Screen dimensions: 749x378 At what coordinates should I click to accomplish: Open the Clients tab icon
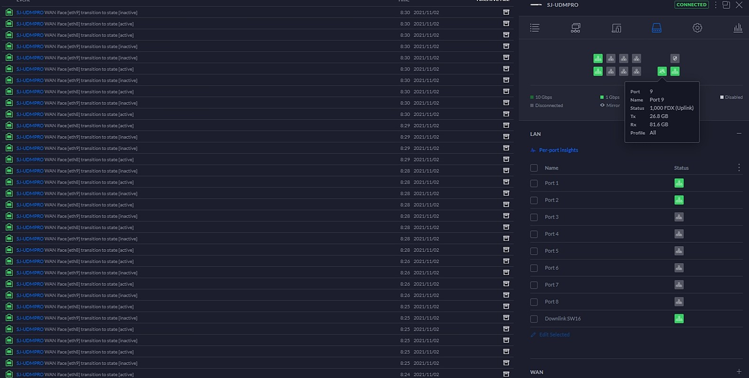click(575, 28)
